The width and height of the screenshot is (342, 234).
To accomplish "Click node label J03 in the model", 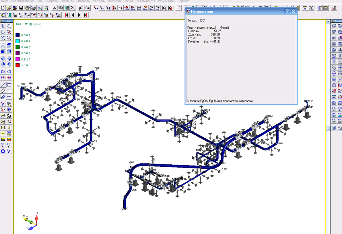I will tap(131, 162).
